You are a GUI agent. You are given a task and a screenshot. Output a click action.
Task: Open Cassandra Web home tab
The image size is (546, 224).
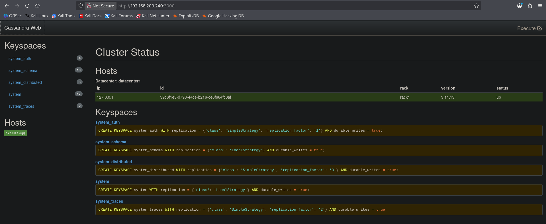click(23, 28)
